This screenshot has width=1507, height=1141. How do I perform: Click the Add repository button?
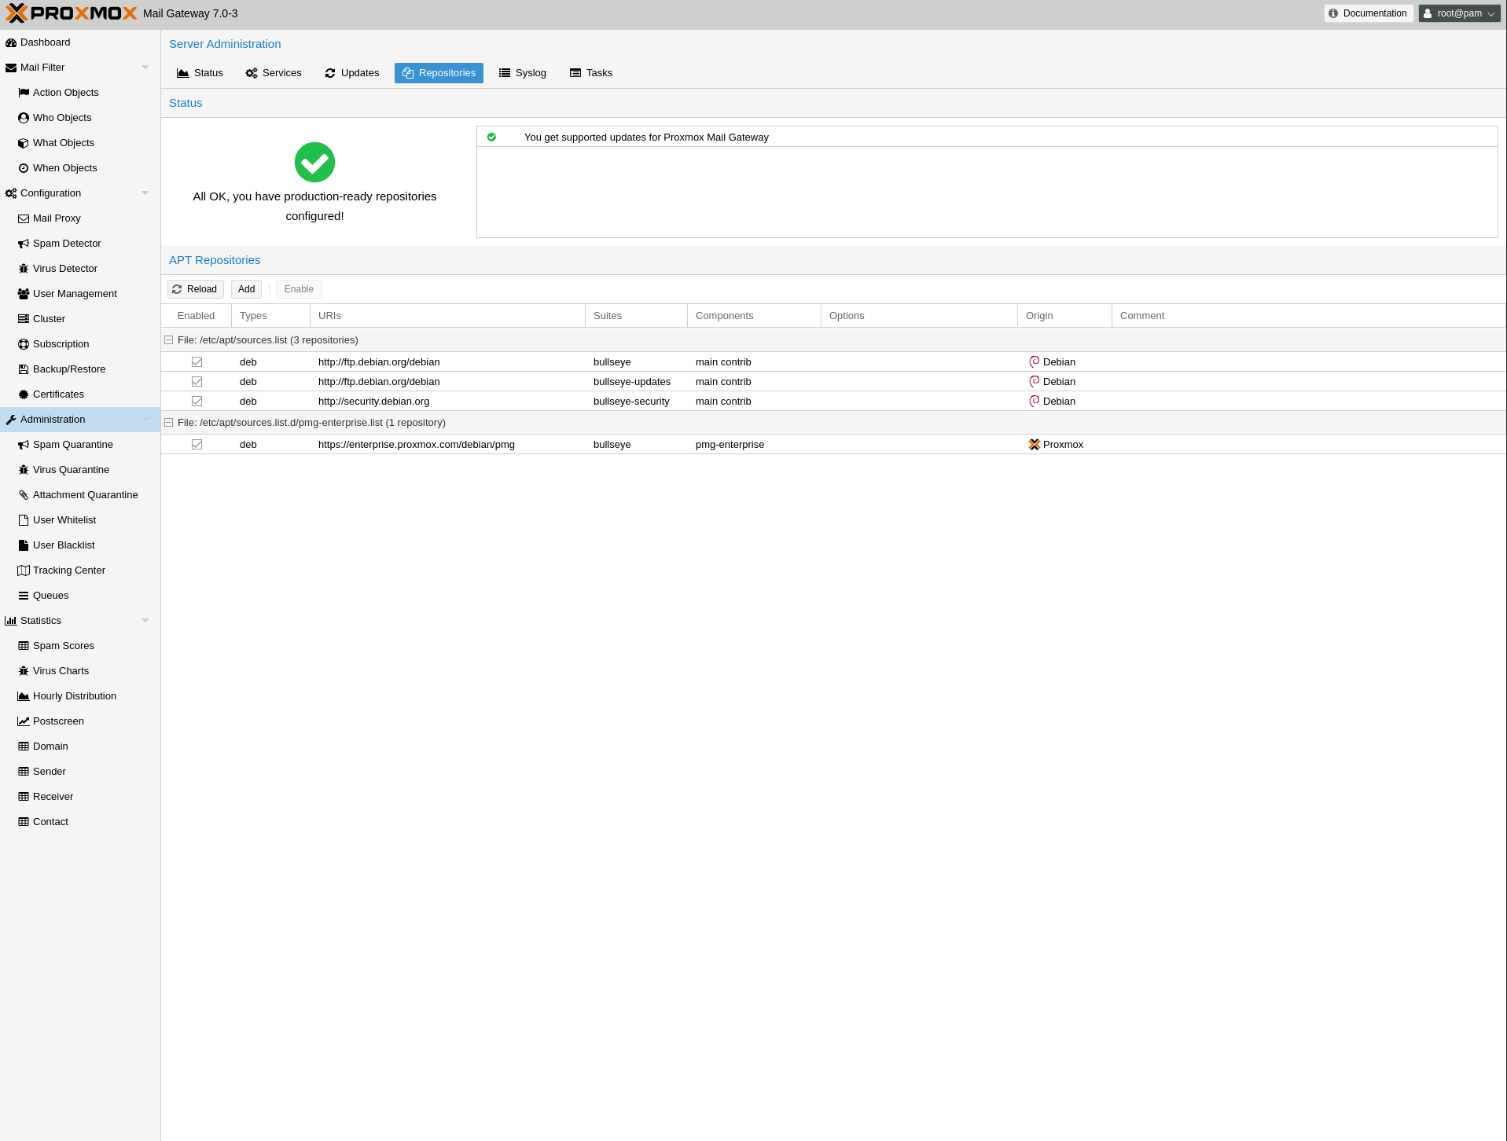point(246,289)
